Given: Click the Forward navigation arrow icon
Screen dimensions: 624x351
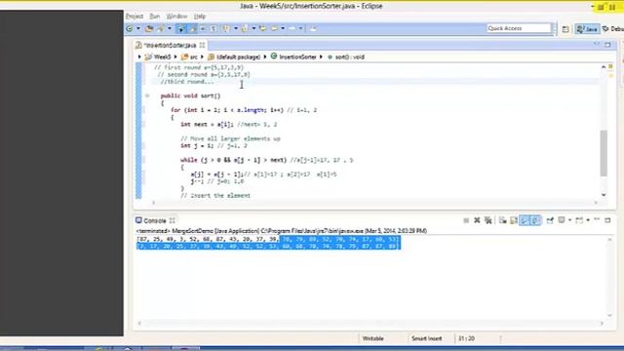Looking at the screenshot, I should pos(292,28).
